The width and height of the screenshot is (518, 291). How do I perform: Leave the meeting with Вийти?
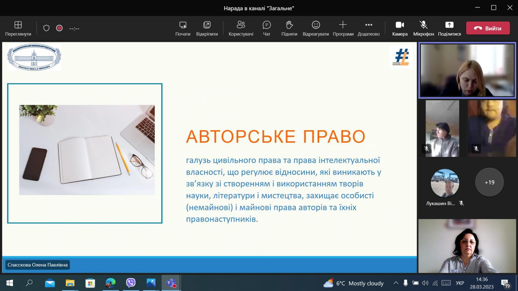(488, 28)
